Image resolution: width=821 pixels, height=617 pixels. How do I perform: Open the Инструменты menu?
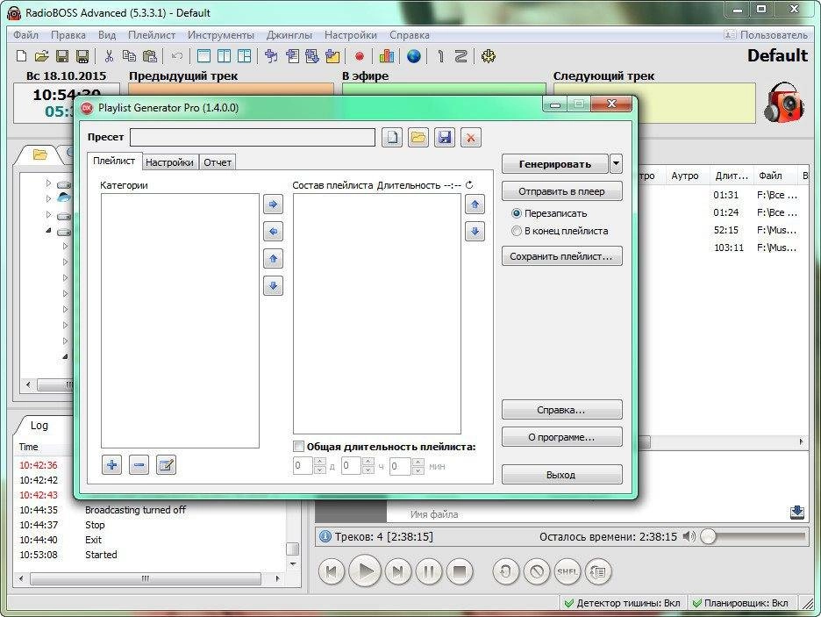(221, 35)
